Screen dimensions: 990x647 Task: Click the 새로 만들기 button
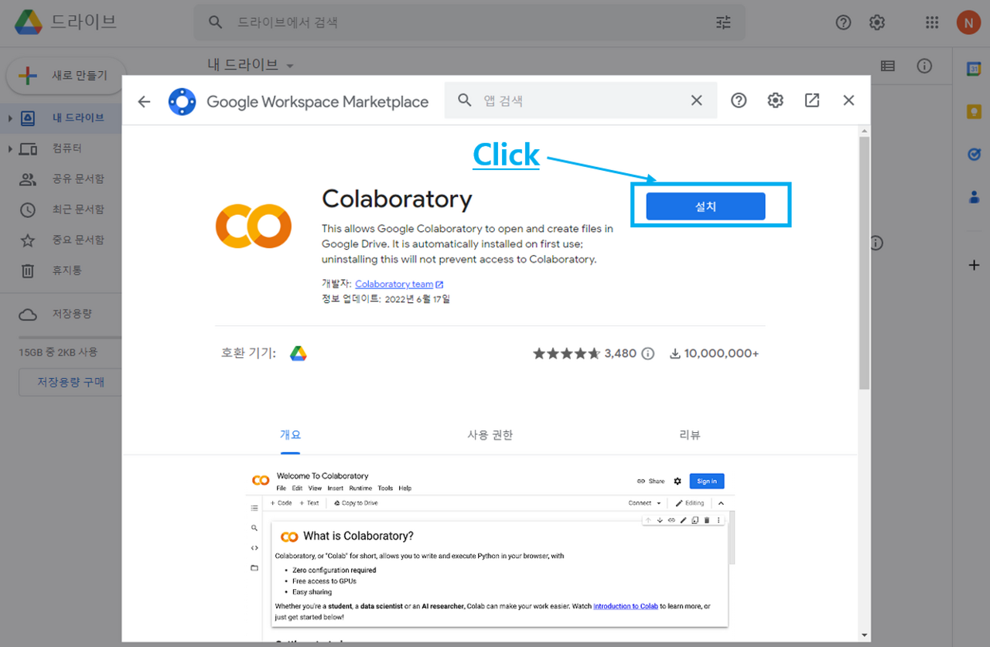[x=66, y=76]
